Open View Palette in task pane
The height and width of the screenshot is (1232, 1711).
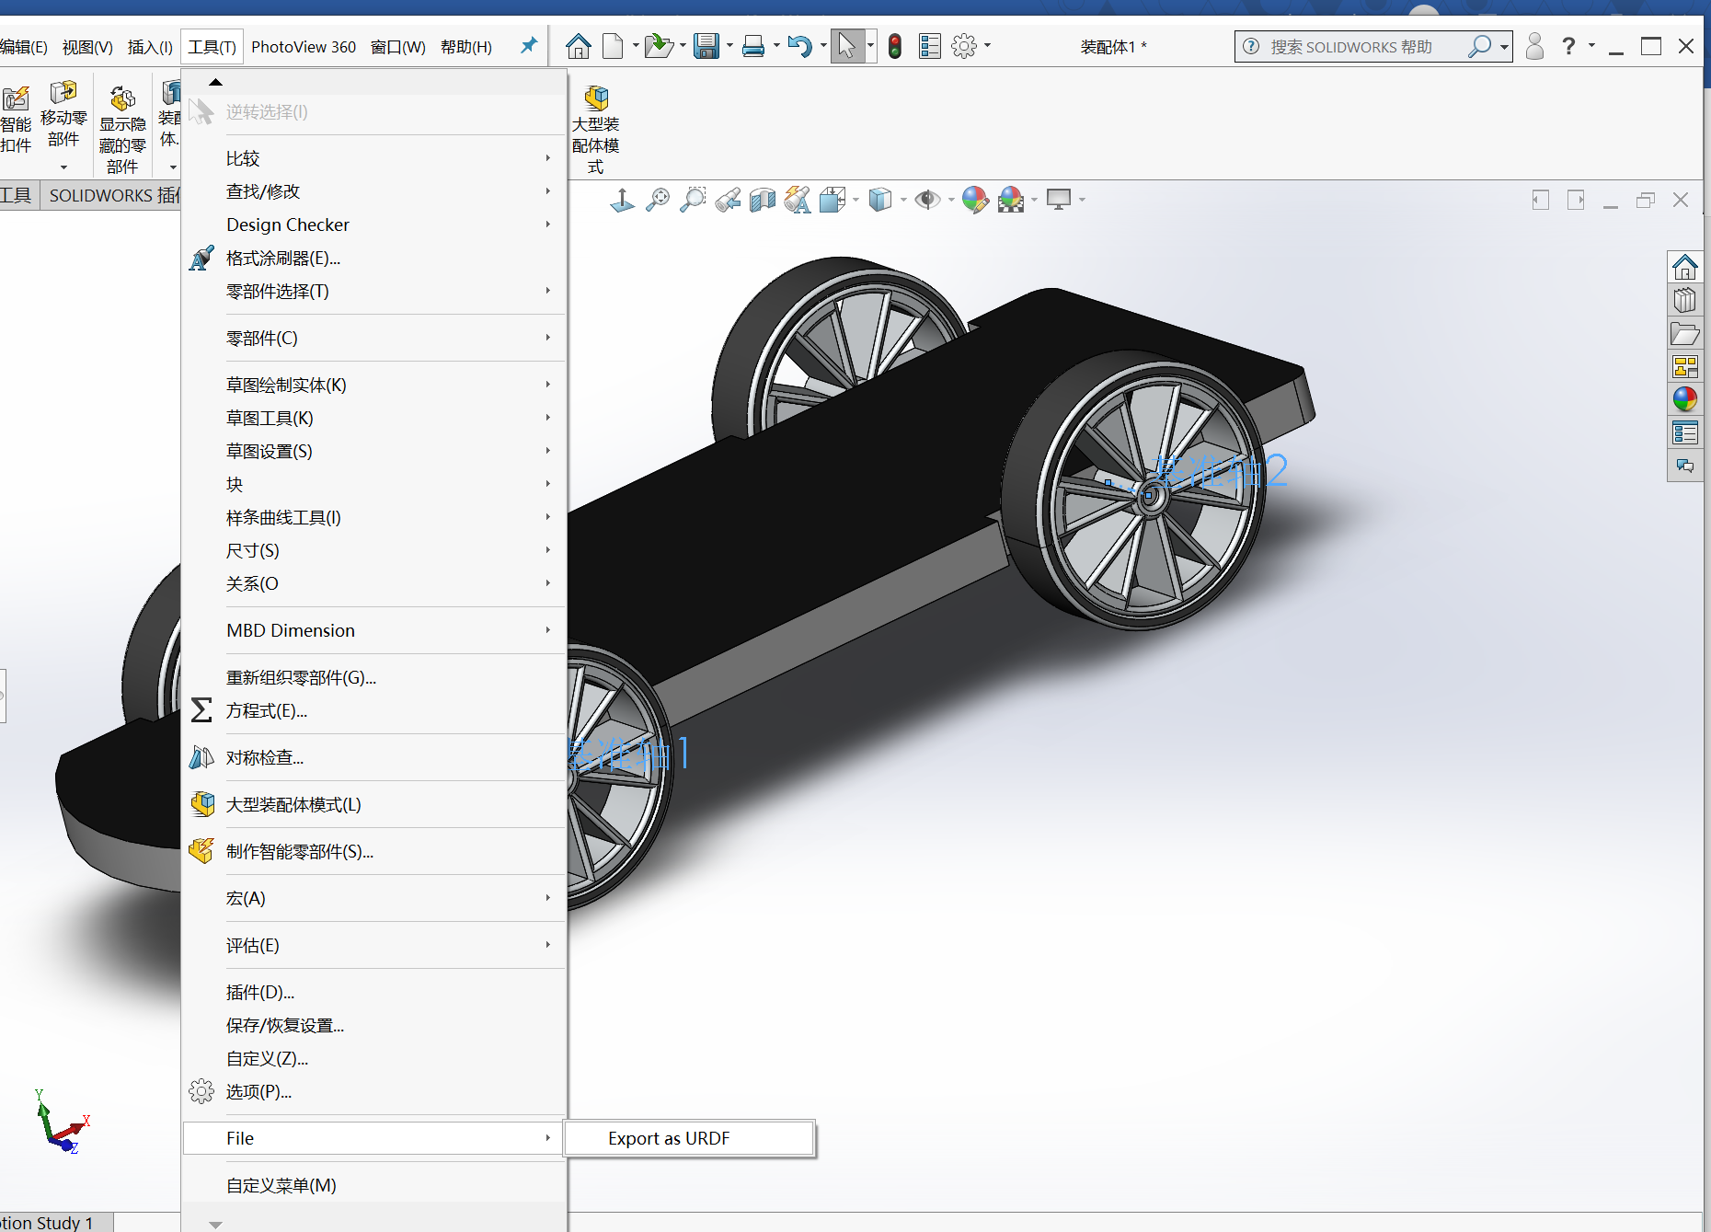point(1684,367)
